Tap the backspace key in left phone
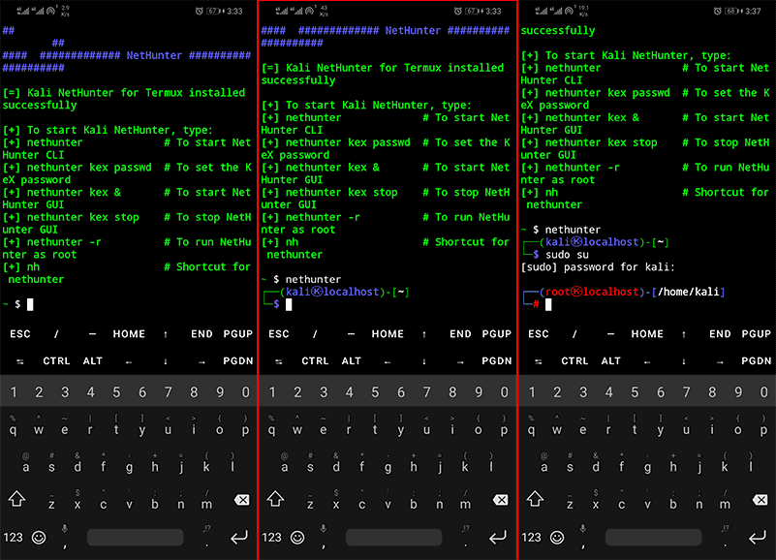This screenshot has width=776, height=560. click(242, 500)
